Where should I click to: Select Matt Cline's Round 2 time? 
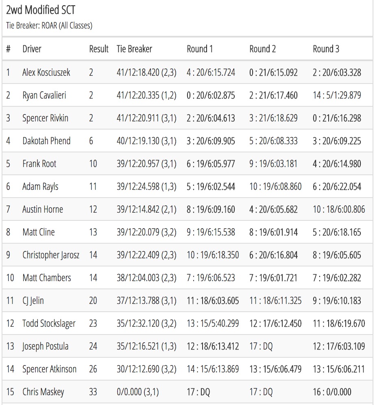[x=273, y=232]
